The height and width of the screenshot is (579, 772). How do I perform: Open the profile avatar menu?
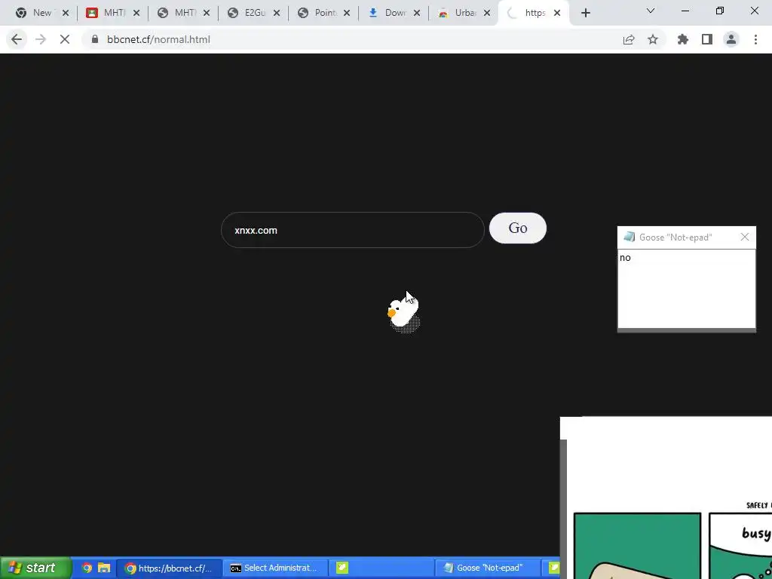(731, 39)
